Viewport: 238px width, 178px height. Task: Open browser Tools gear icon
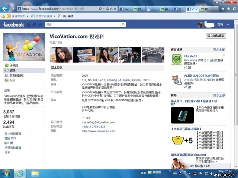point(234,9)
